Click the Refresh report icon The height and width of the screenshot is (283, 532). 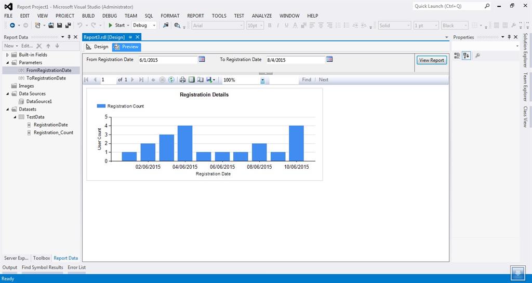pyautogui.click(x=171, y=79)
